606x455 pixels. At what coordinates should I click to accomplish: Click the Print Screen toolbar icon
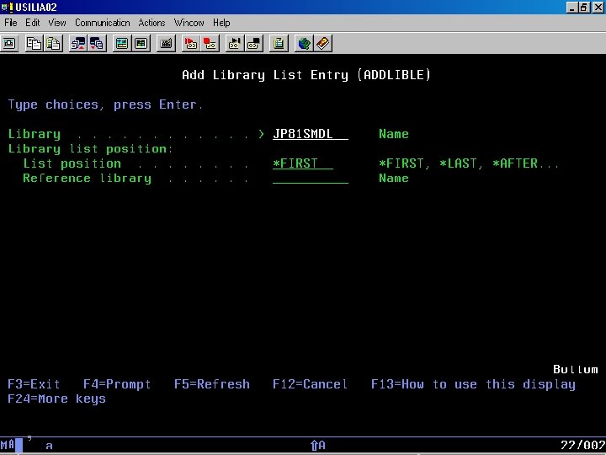(x=9, y=43)
